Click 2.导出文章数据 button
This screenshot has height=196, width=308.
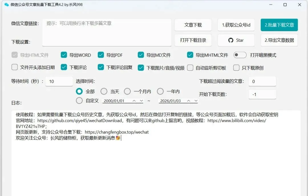(x=279, y=40)
